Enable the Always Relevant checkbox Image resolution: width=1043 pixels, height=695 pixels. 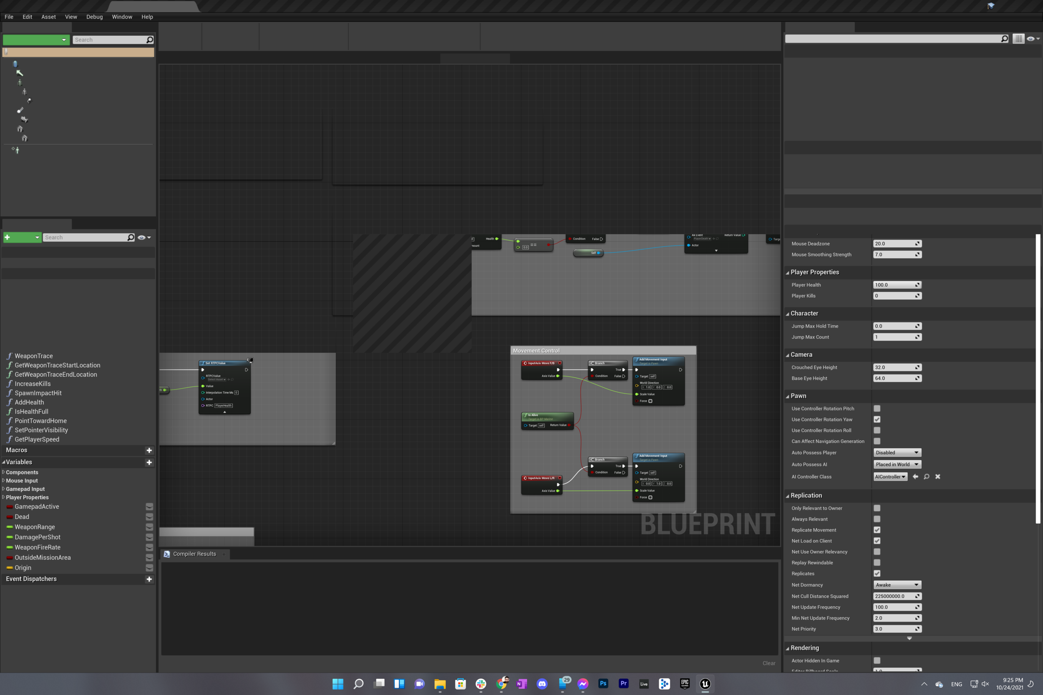click(x=877, y=519)
